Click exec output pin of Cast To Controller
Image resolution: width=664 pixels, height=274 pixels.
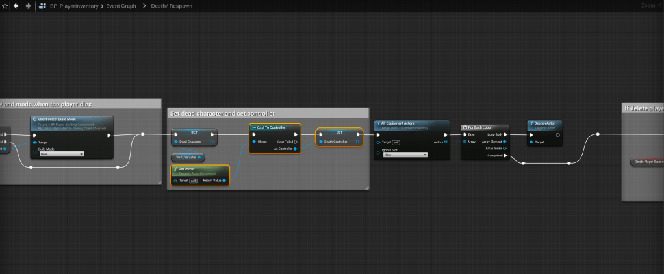[296, 134]
